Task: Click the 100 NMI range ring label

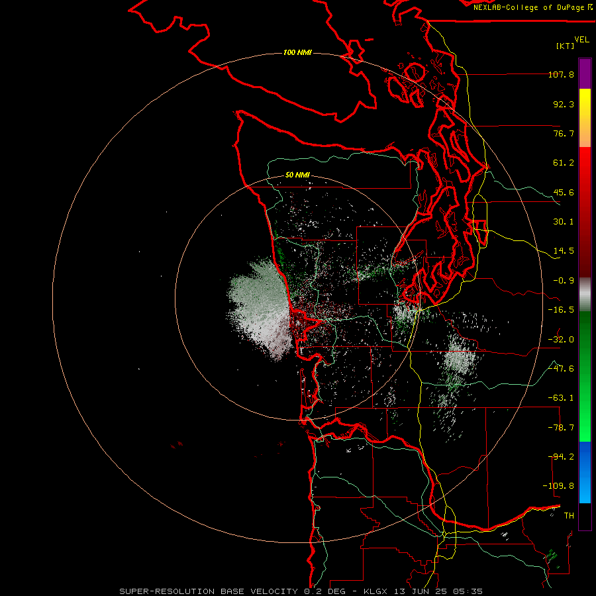Action: pyautogui.click(x=297, y=52)
